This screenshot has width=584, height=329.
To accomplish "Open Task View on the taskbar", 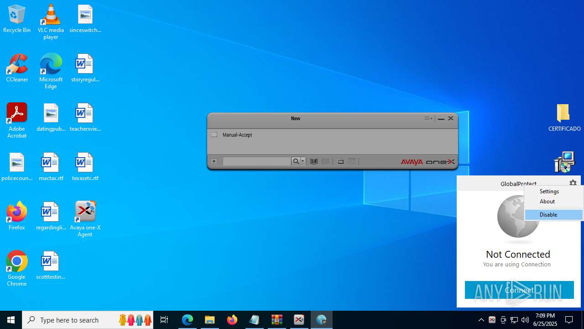I will 164,320.
